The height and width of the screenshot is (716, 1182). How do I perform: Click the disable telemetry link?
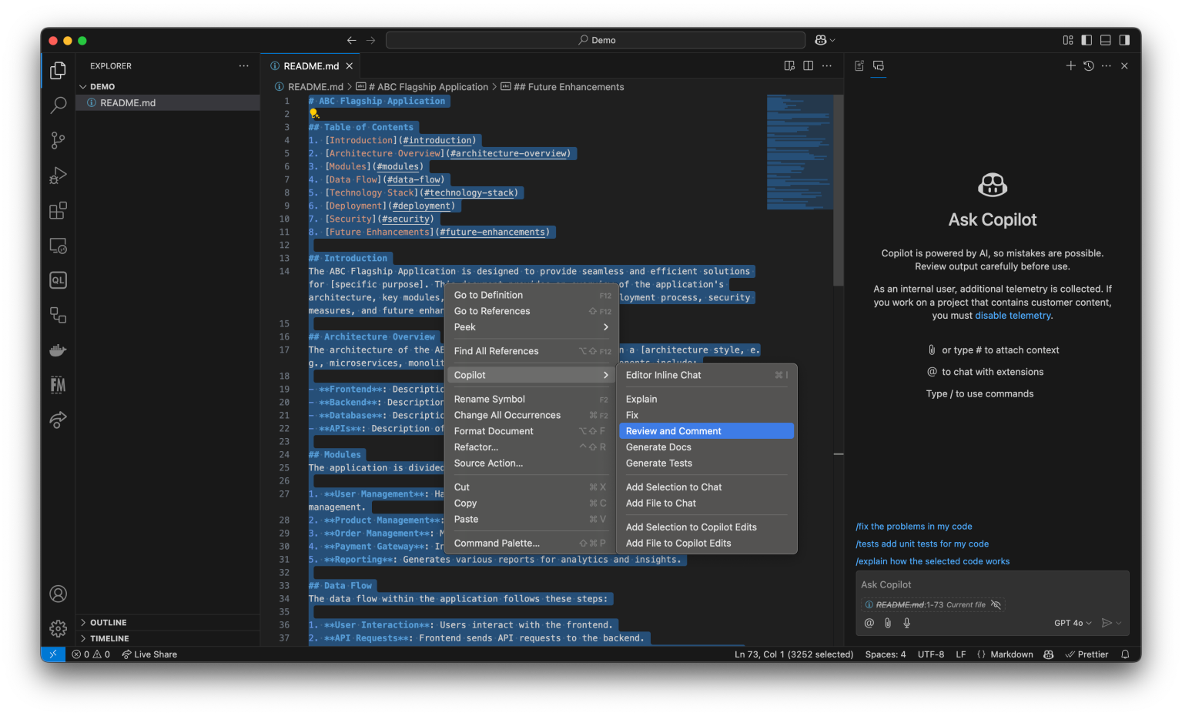click(1013, 315)
